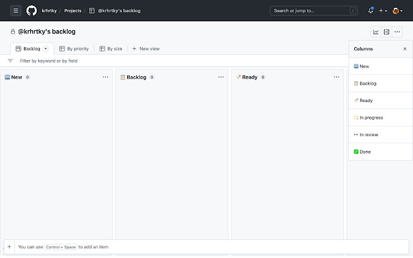Open the Ready column three-dot menu
413x258 pixels.
(x=336, y=77)
